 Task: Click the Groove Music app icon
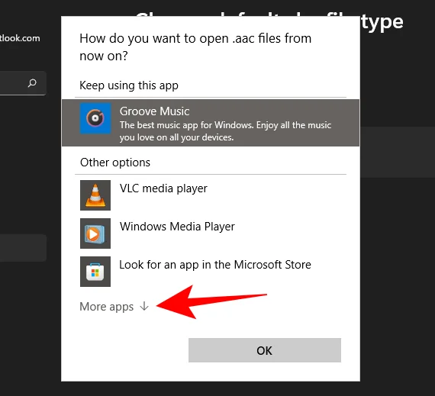click(95, 118)
